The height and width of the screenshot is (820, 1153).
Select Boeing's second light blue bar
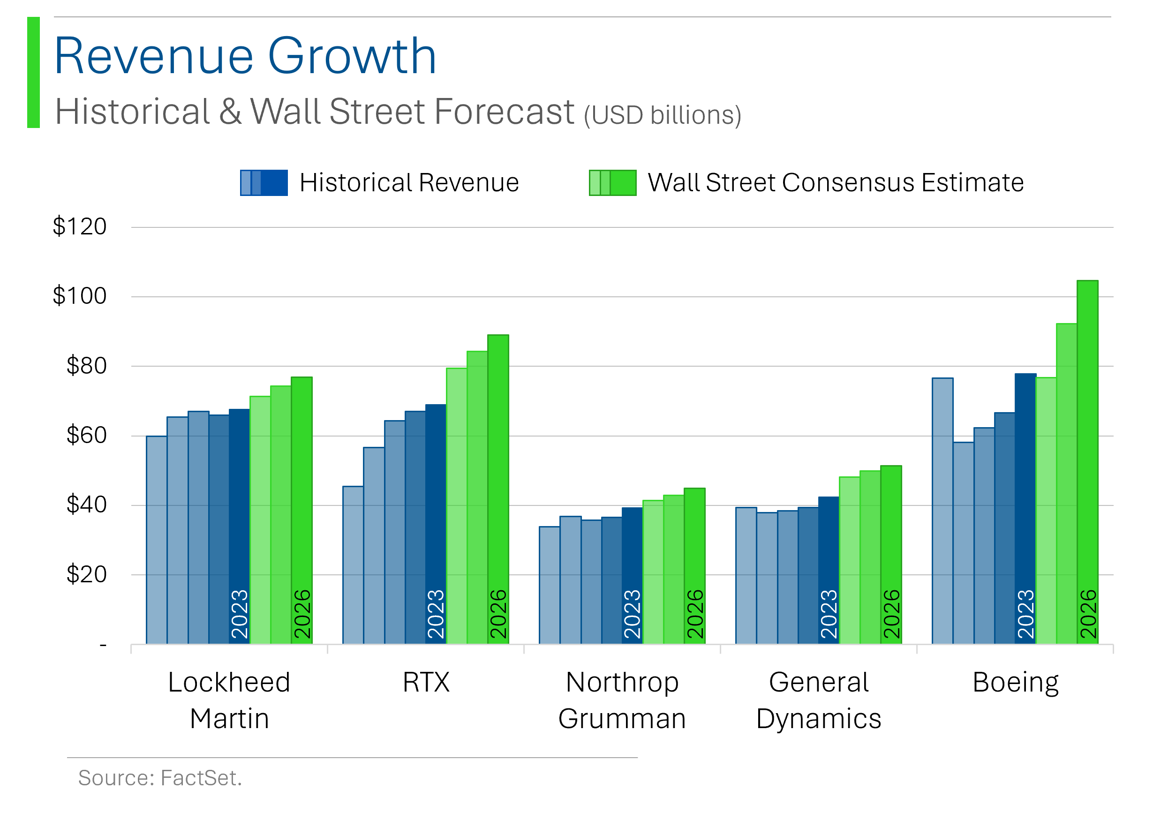(963, 543)
